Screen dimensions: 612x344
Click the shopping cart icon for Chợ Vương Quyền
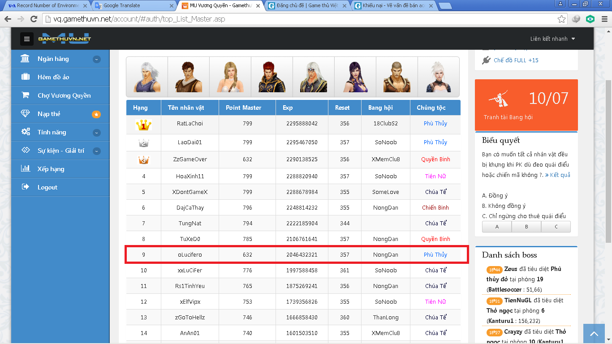coord(26,95)
